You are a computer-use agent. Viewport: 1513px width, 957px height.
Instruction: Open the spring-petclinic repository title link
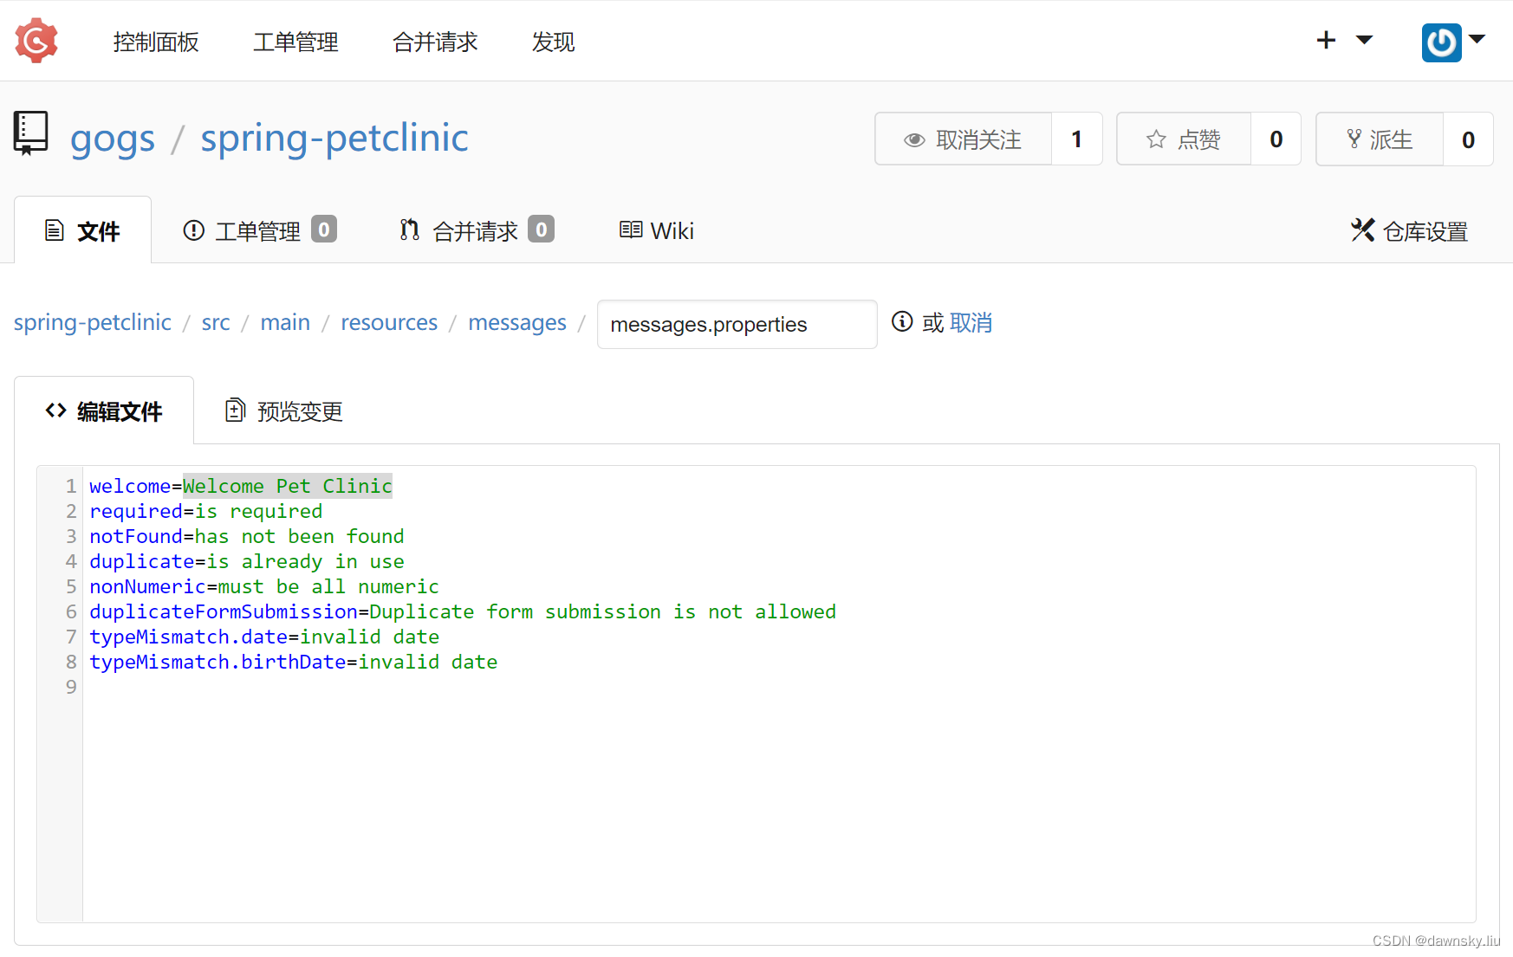334,139
